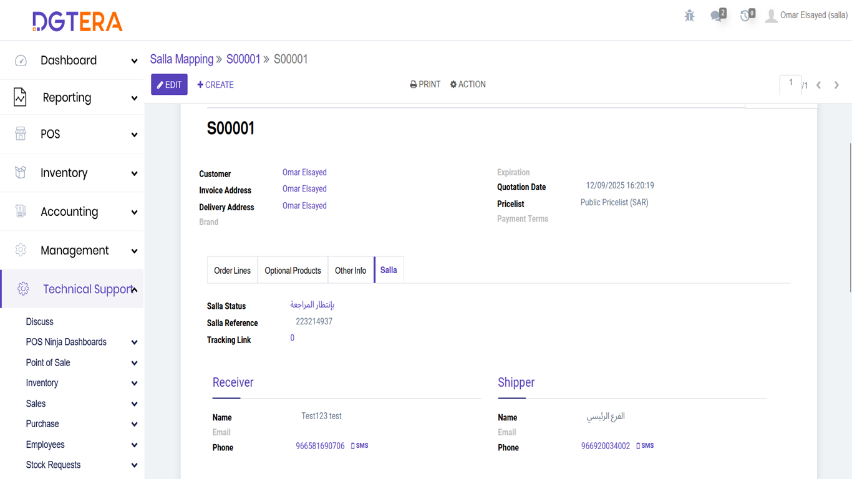Expand the Reporting menu chevron

[134, 98]
